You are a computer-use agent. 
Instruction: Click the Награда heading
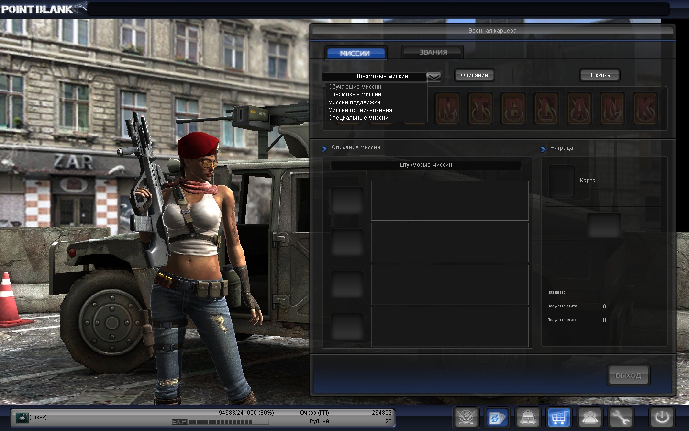(x=561, y=148)
